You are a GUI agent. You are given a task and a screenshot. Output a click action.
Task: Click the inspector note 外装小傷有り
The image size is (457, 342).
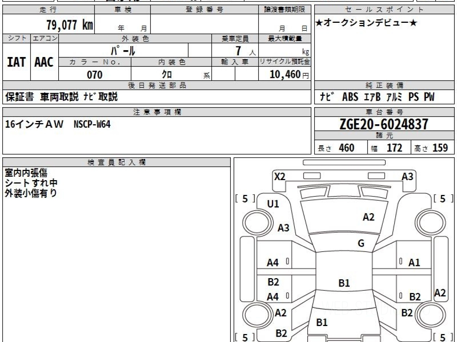click(x=31, y=193)
